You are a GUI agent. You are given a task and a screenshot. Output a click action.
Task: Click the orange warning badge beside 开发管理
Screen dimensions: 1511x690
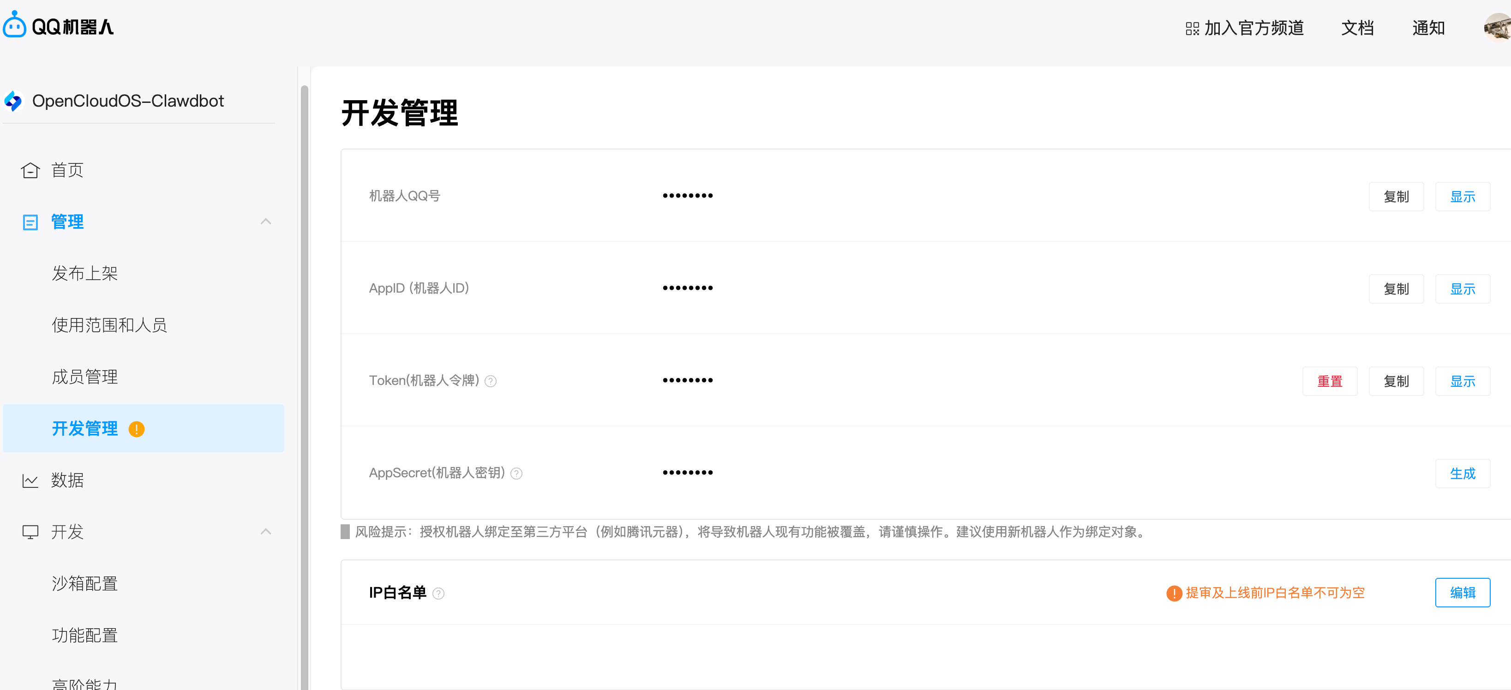(136, 429)
